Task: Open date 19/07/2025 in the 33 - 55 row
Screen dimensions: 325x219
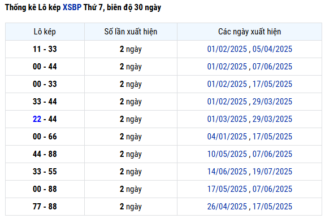Action: 272,172
